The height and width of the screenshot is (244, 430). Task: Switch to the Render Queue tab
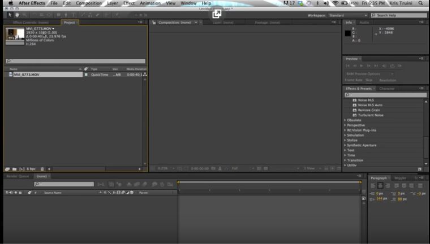(x=18, y=176)
